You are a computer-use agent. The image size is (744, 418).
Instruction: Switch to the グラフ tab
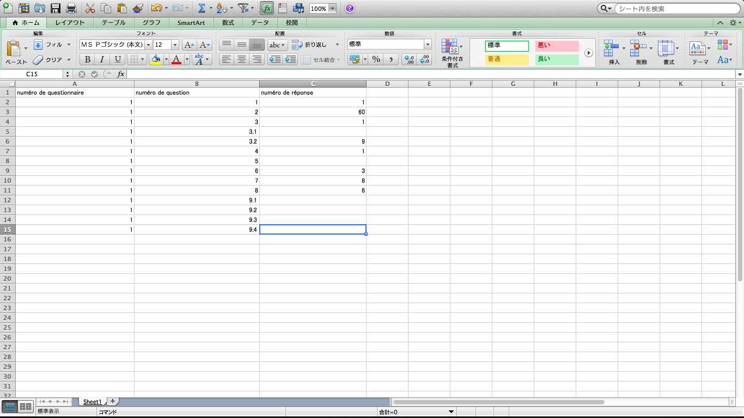(151, 23)
